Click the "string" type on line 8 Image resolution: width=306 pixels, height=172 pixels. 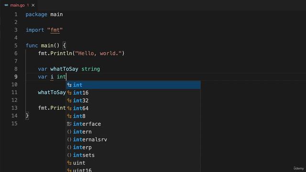click(90, 69)
